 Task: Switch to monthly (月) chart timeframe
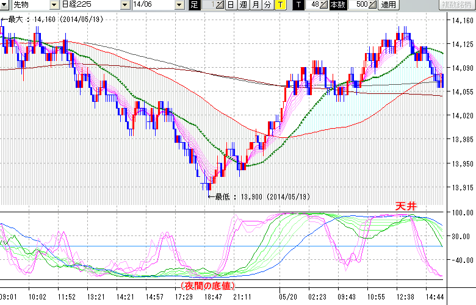tap(255, 5)
